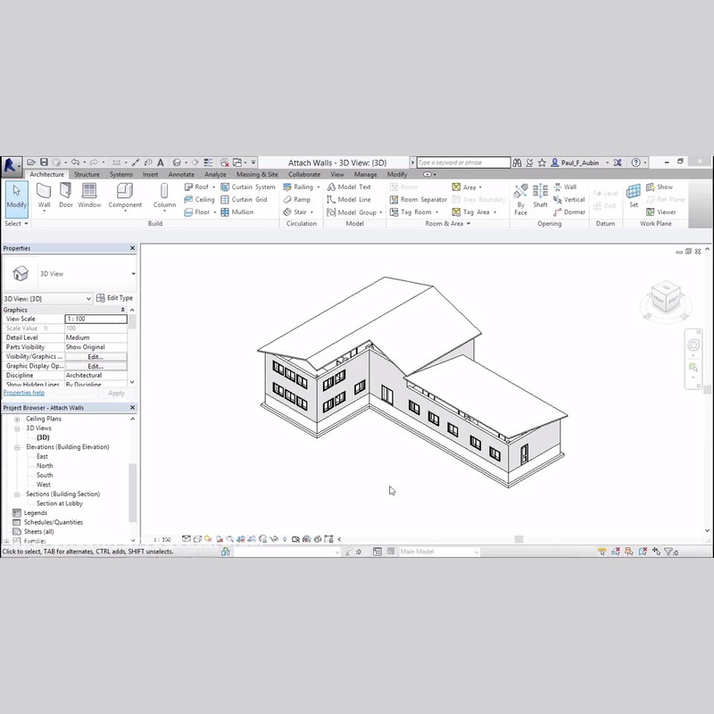Switch to the Structure ribbon tab
714x714 pixels.
[x=87, y=174]
